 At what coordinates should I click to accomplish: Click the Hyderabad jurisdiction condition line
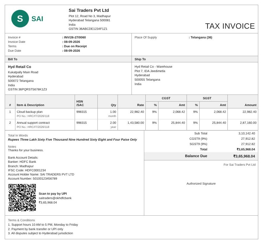click(x=40, y=233)
